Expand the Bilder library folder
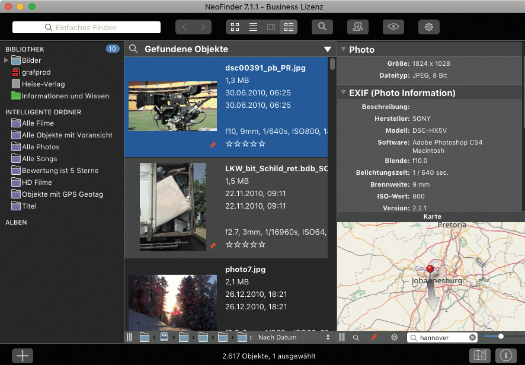 click(7, 60)
